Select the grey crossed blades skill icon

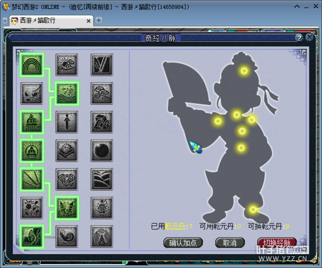tap(102, 65)
